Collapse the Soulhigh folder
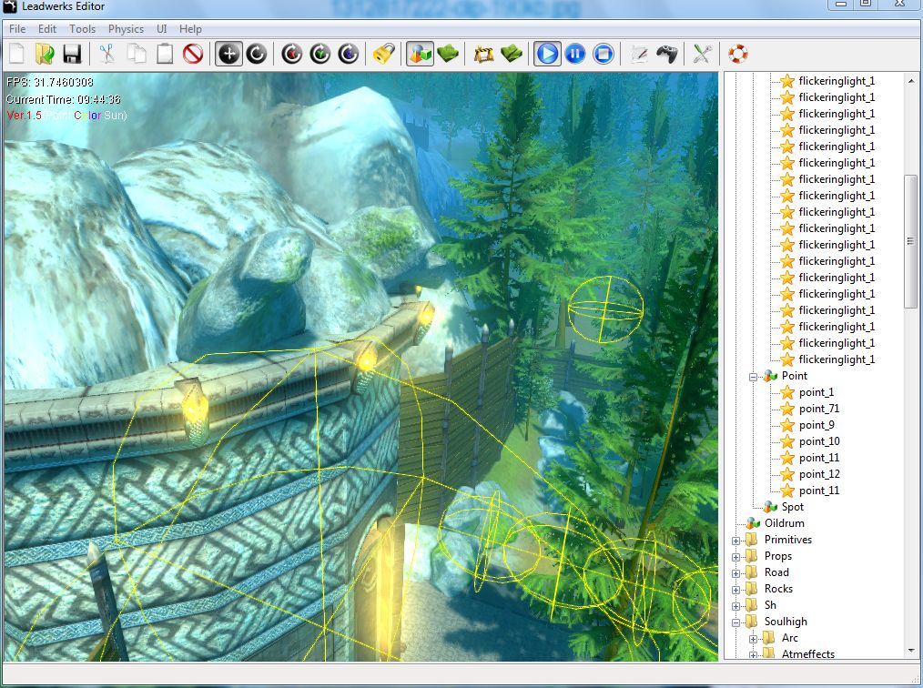 (735, 622)
